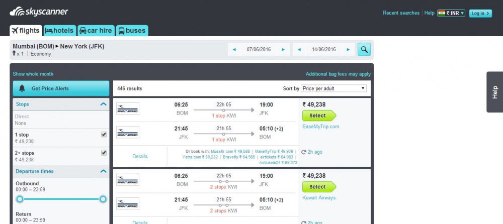
Task: Click the Kuwait Airways logo in first result
Action: [x=128, y=108]
